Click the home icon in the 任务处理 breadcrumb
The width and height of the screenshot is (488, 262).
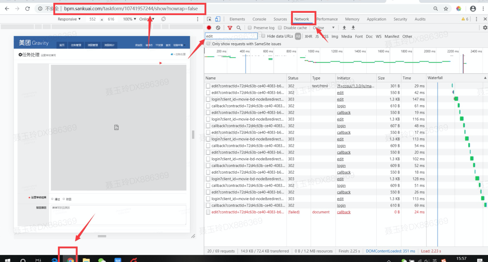172,54
